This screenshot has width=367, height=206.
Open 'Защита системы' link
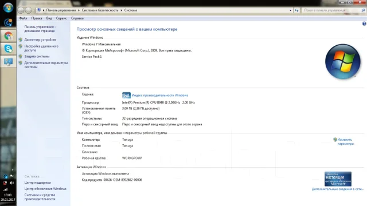pos(37,56)
